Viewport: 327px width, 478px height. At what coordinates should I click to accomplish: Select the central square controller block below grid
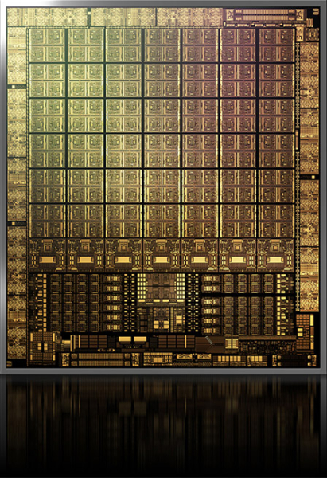coord(162,287)
